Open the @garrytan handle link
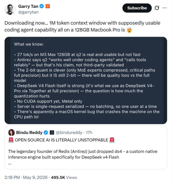Image resolution: width=173 pixels, height=182 pixels. (x=28, y=12)
